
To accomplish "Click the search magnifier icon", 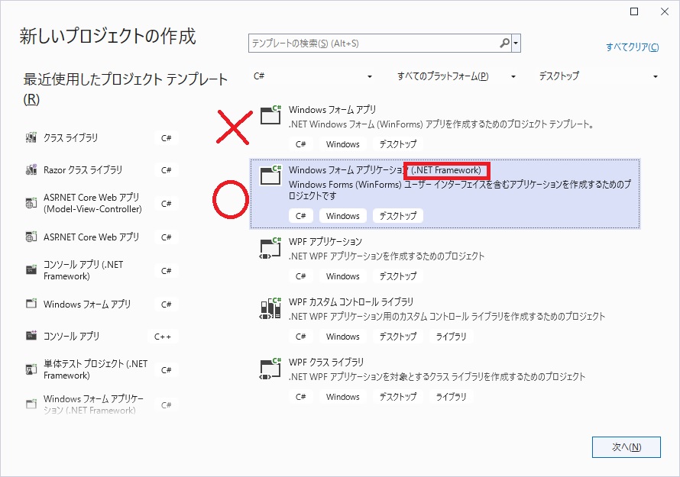I will (x=504, y=44).
